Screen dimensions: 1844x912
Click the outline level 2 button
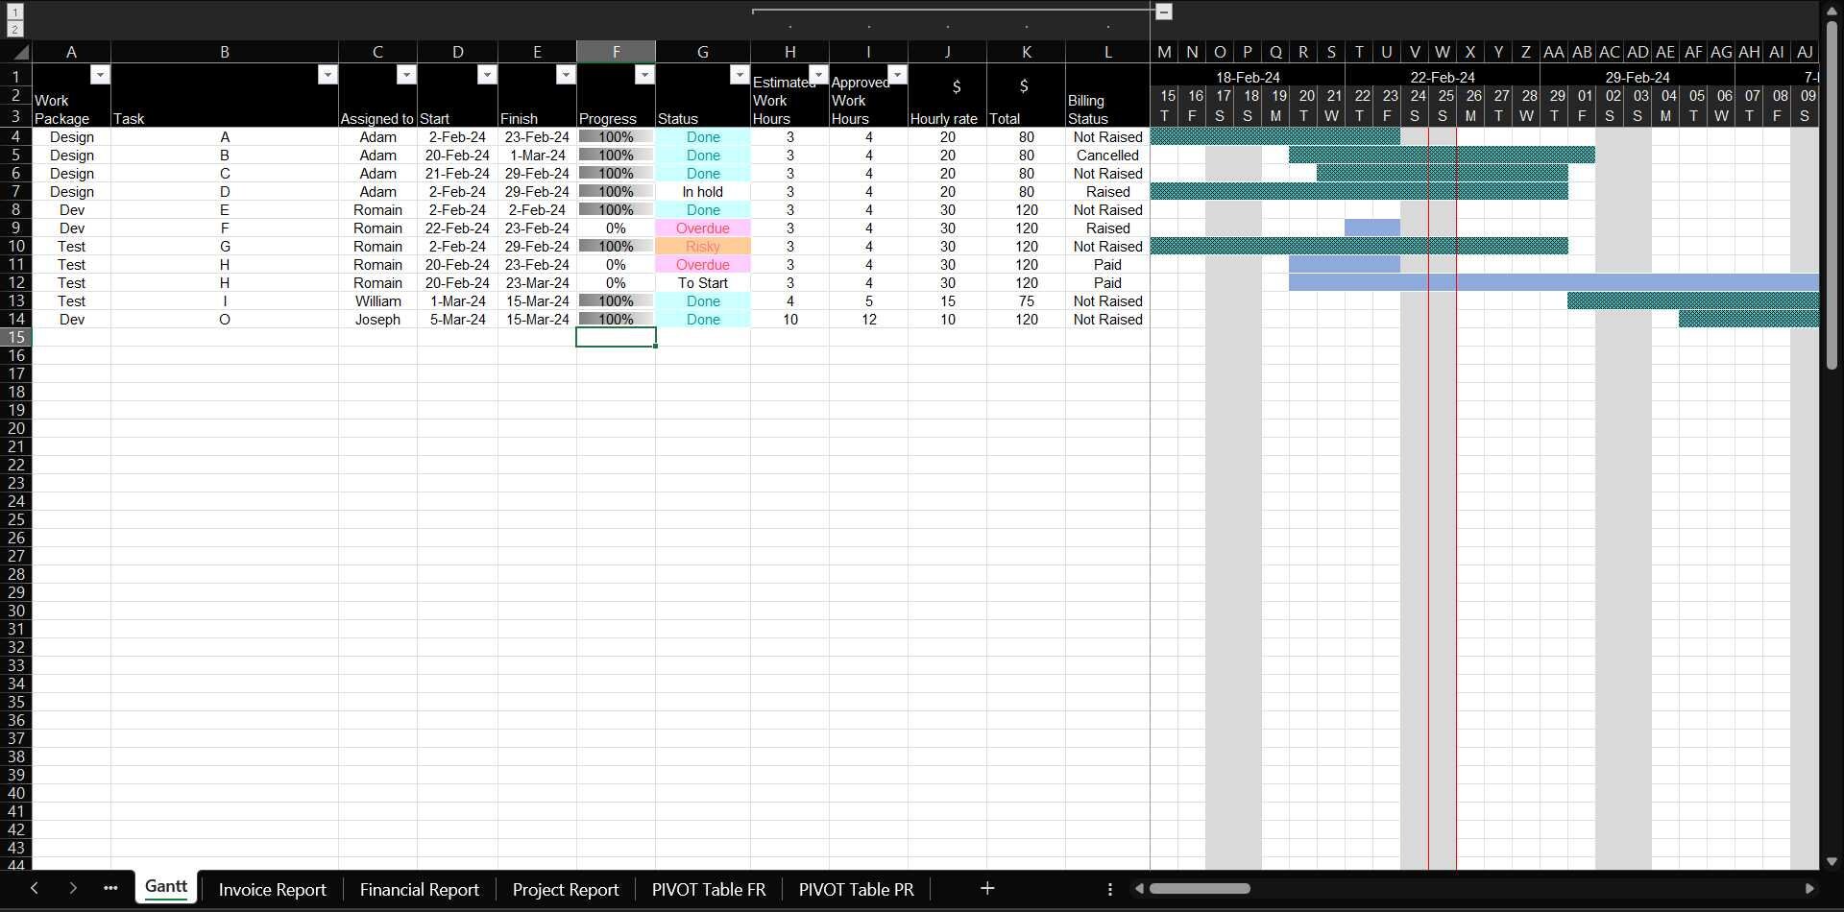click(x=15, y=28)
